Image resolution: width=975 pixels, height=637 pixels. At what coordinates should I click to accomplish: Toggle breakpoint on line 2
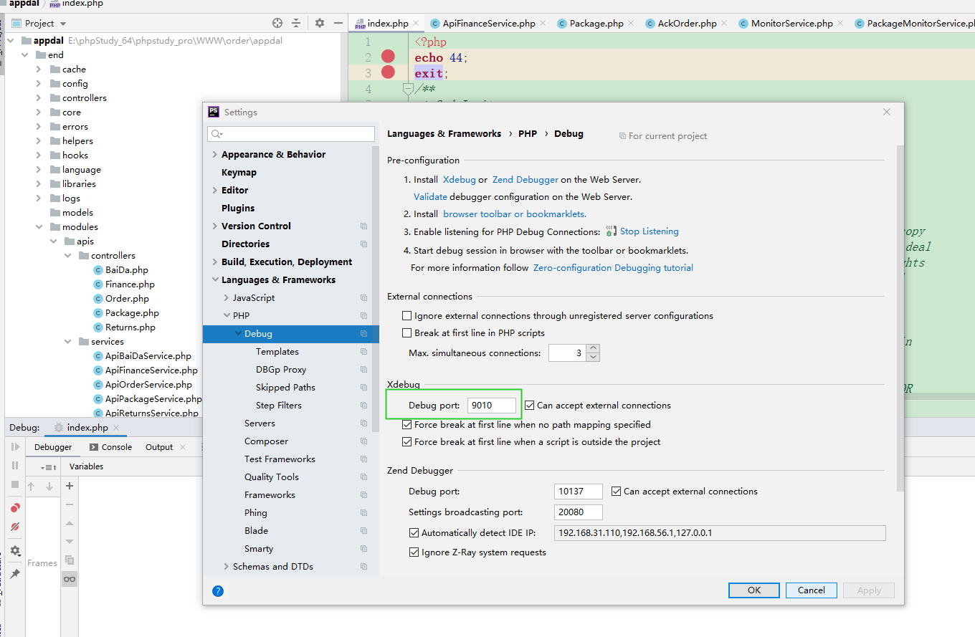click(x=388, y=57)
